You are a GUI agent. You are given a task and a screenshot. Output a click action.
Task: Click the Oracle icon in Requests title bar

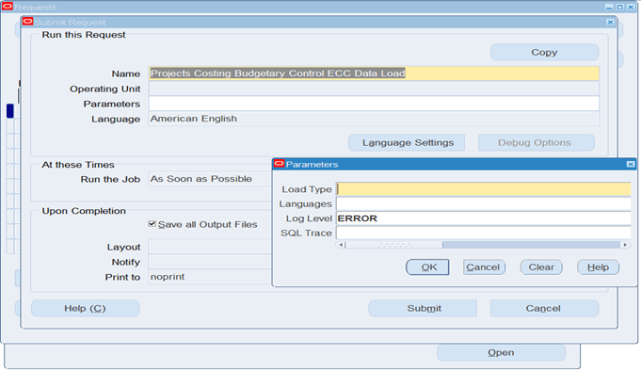[x=8, y=7]
